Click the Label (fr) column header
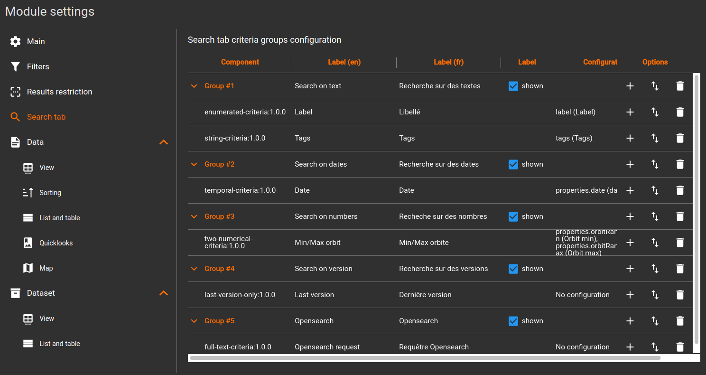The image size is (706, 375). click(x=448, y=62)
